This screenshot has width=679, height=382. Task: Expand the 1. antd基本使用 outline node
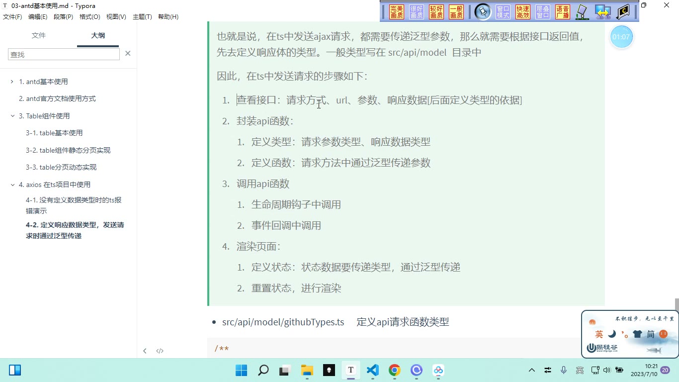(x=12, y=82)
